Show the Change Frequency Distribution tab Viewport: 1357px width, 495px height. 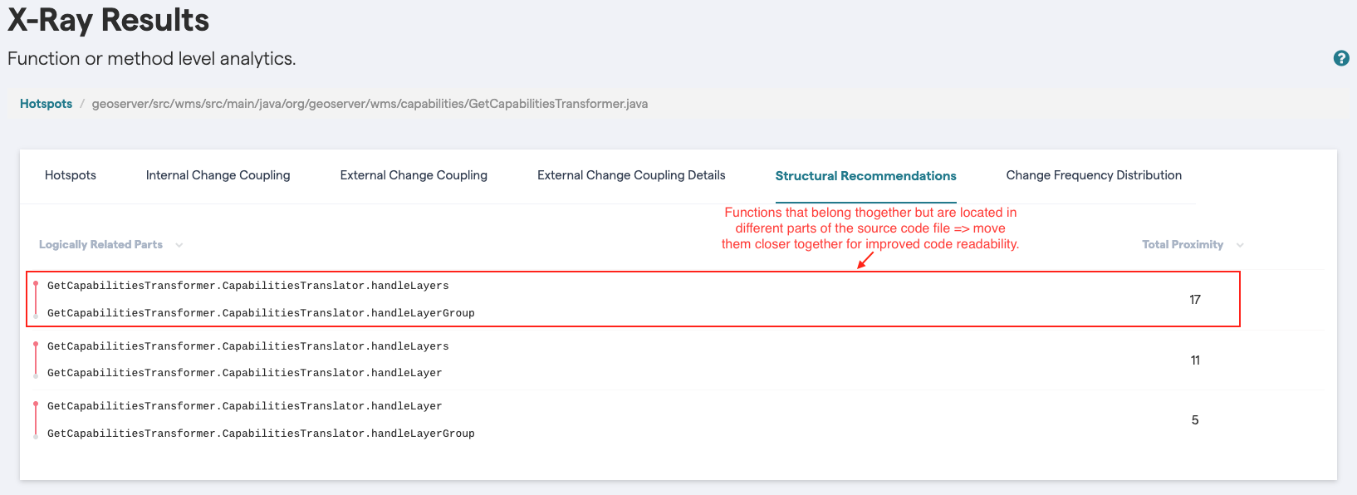1094,175
